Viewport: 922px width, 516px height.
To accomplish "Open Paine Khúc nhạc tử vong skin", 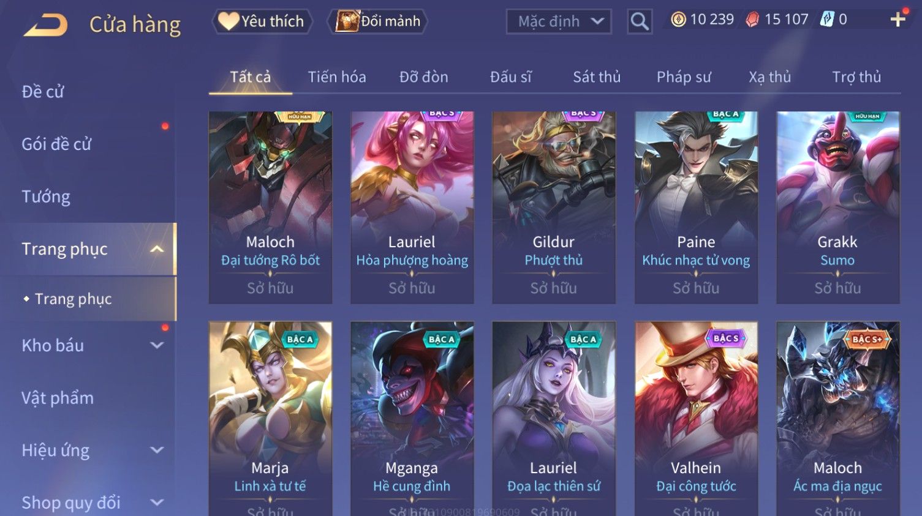I will [x=696, y=208].
